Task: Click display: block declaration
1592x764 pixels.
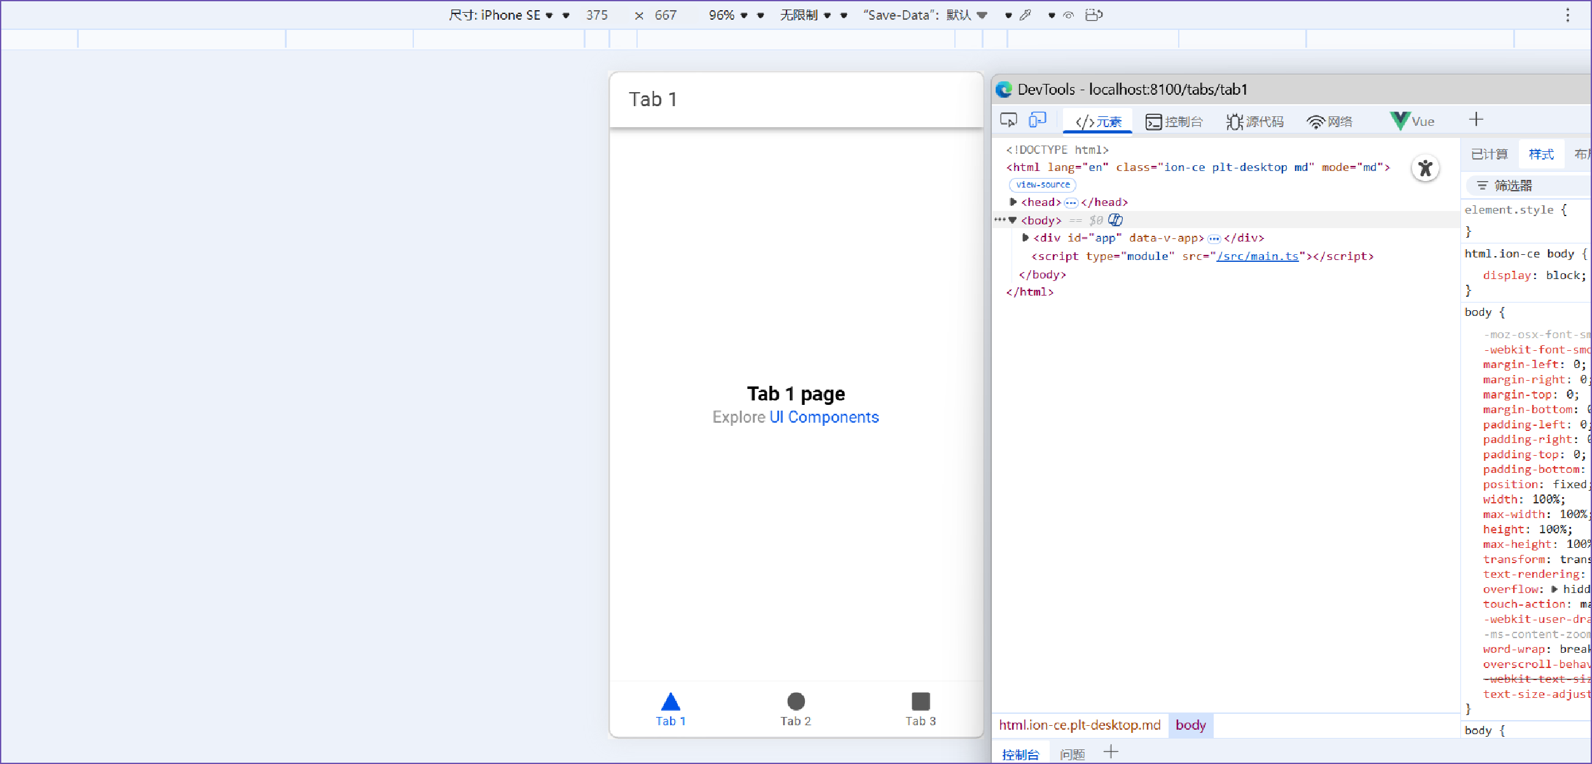Action: point(1534,275)
